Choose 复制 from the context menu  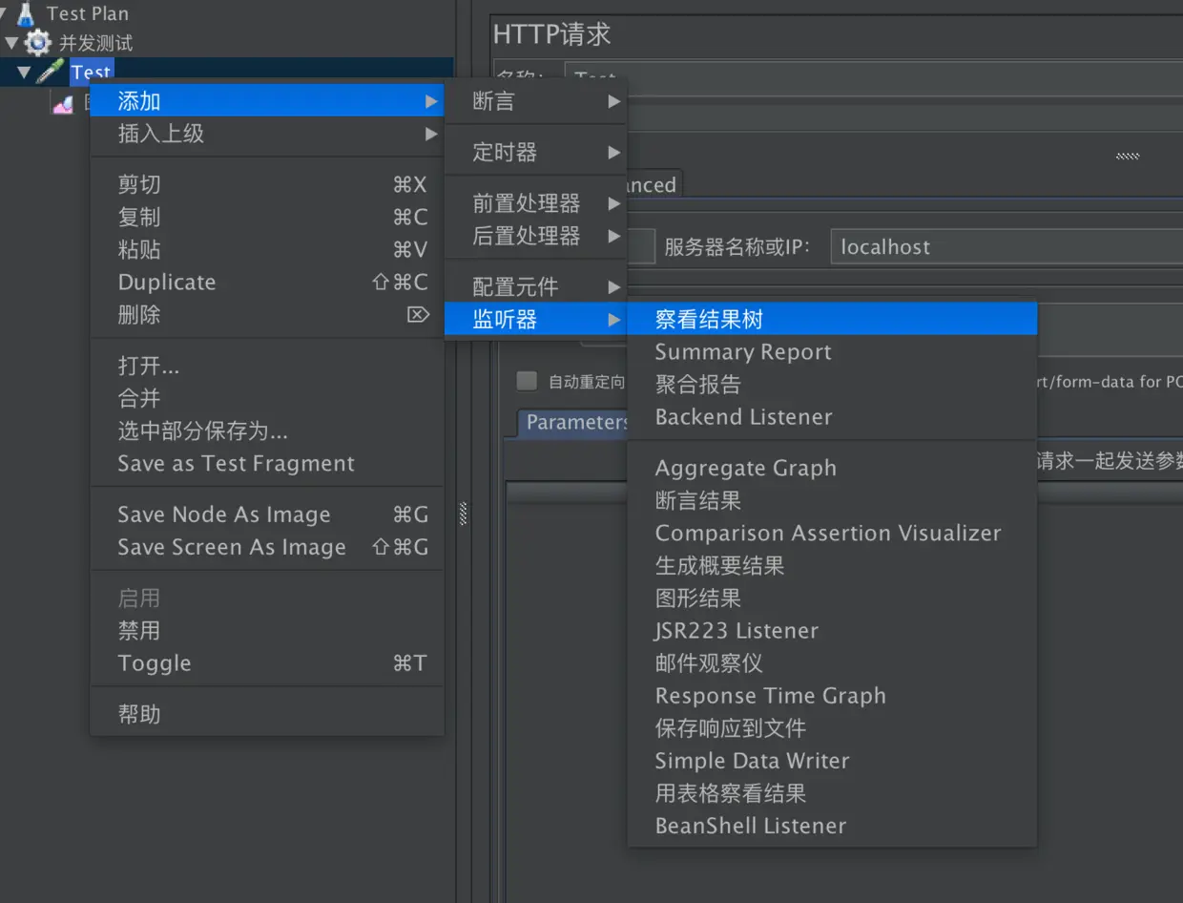coord(267,217)
